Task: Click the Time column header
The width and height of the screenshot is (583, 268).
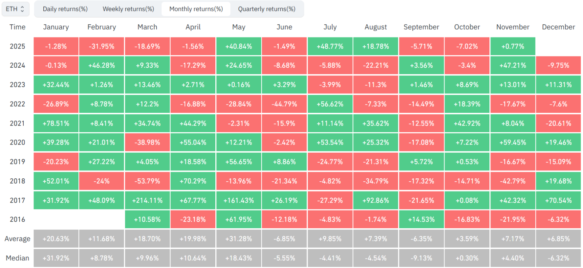Action: click(x=17, y=27)
